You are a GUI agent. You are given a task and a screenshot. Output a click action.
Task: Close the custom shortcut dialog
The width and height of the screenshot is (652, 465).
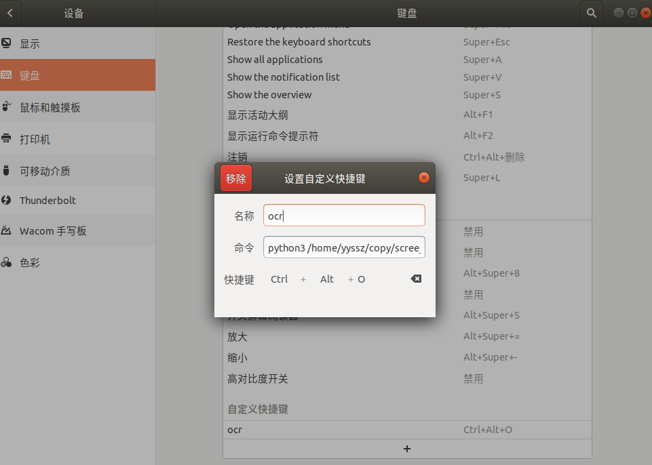[x=424, y=178]
